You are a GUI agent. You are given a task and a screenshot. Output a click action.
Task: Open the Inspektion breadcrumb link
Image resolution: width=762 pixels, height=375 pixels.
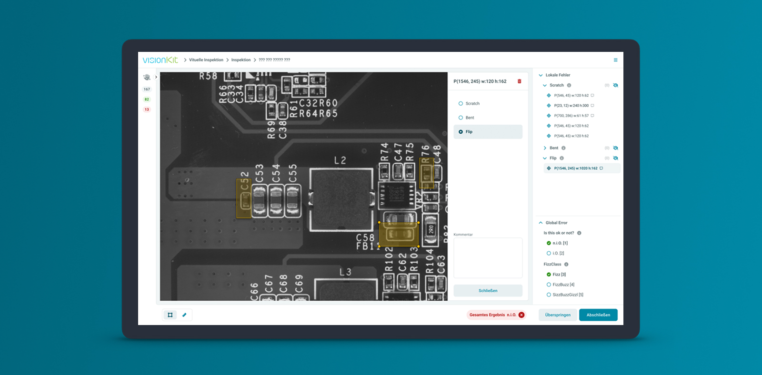tap(241, 60)
